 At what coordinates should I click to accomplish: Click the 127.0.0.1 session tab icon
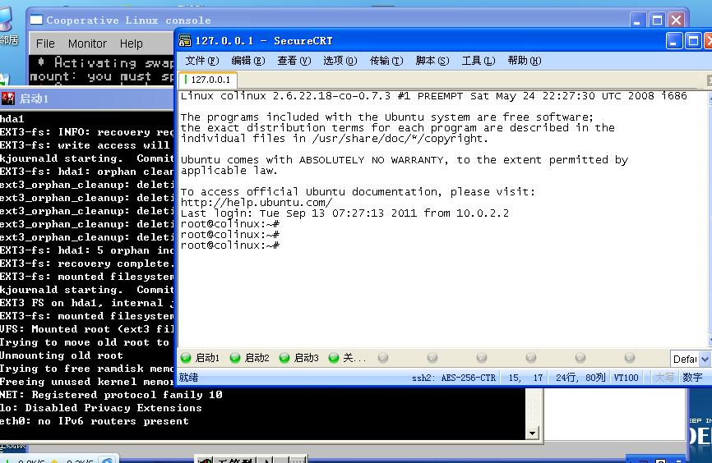pyautogui.click(x=185, y=80)
